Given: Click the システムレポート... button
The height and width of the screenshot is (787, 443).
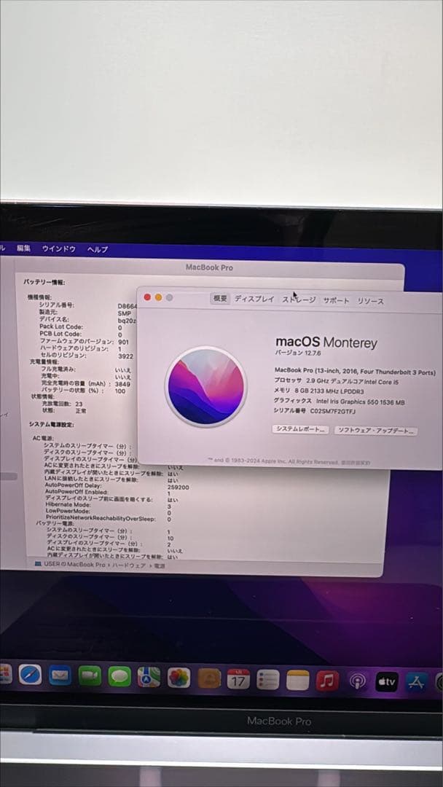Looking at the screenshot, I should [x=300, y=430].
